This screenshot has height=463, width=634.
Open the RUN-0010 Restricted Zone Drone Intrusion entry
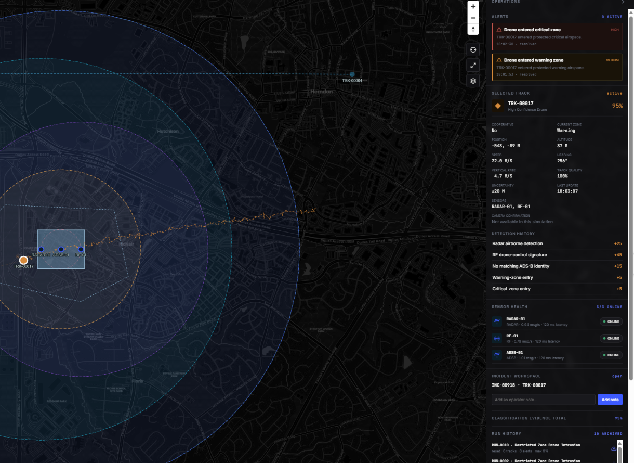pyautogui.click(x=550, y=448)
